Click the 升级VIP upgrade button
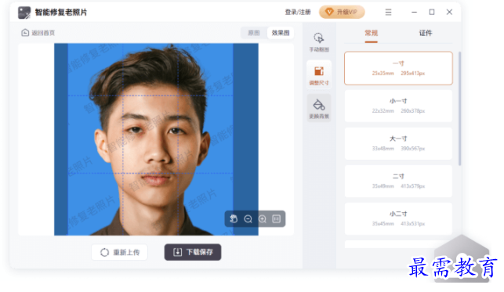 tap(342, 13)
